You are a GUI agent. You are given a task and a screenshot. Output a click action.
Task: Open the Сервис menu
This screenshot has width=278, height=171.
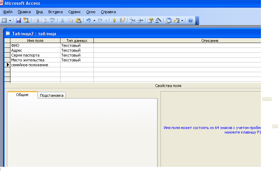74,12
